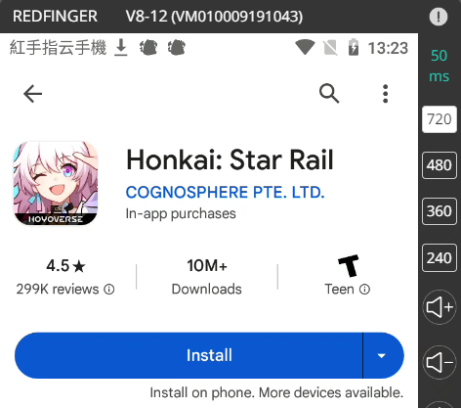This screenshot has height=408, width=461.
Task: Show info icon next to Teen rating
Action: pos(364,290)
